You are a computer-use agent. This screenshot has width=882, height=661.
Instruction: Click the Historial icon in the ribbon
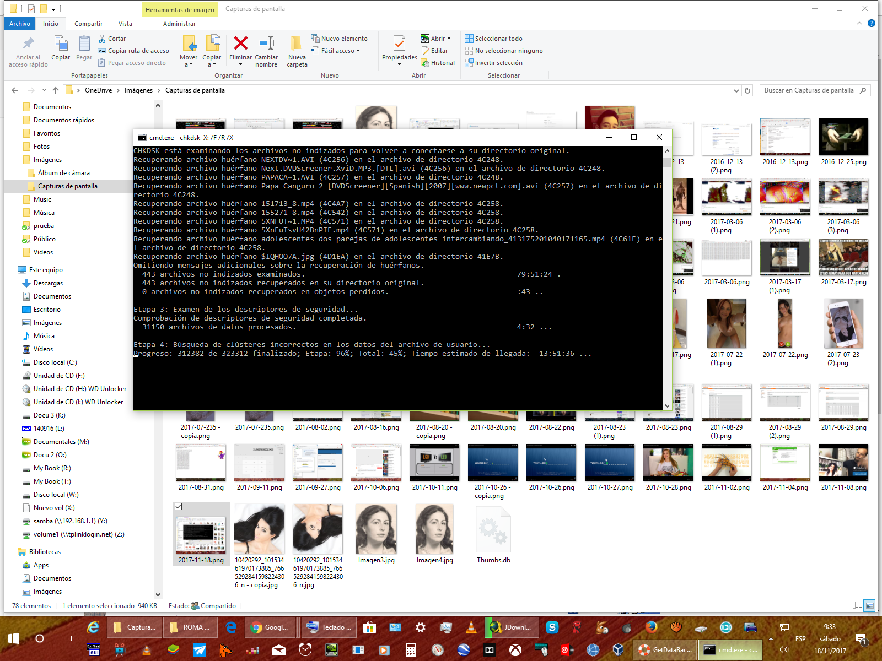coord(426,63)
